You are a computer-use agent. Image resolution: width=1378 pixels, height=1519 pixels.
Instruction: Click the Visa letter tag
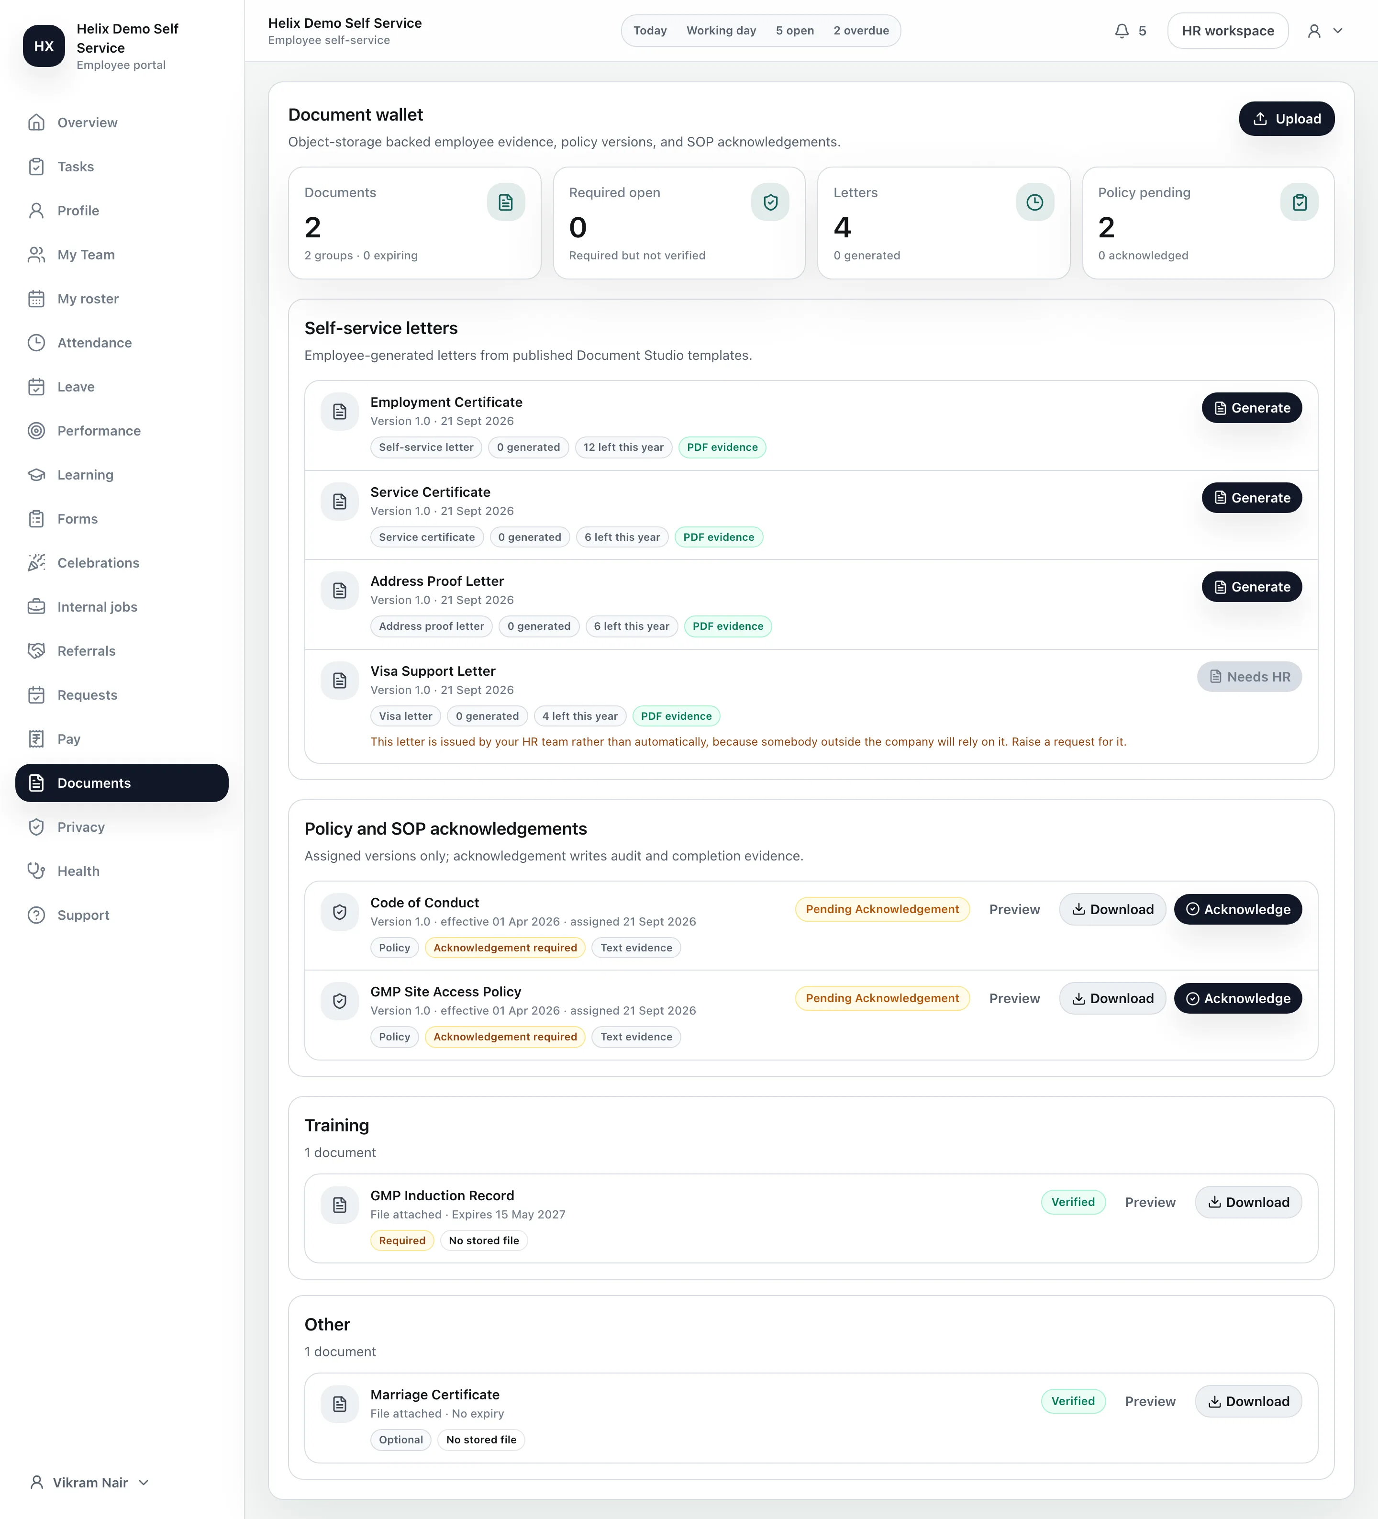405,716
